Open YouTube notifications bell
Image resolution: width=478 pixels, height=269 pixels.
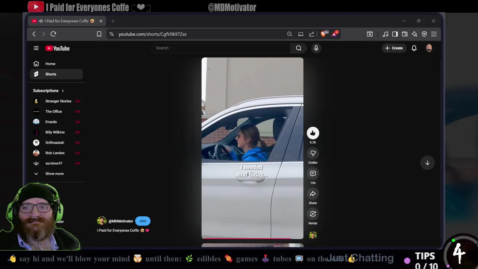[414, 48]
